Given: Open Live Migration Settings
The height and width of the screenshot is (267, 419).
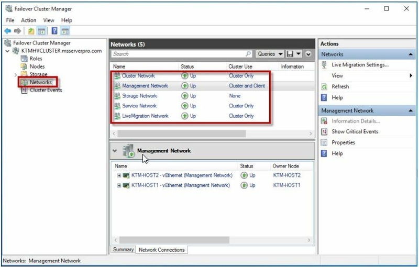Looking at the screenshot, I should tap(360, 65).
